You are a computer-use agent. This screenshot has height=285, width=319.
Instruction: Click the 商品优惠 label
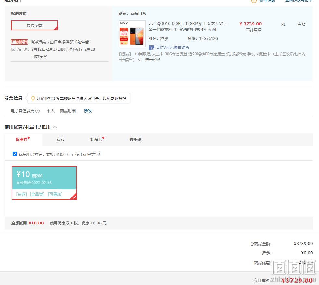[263, 263]
